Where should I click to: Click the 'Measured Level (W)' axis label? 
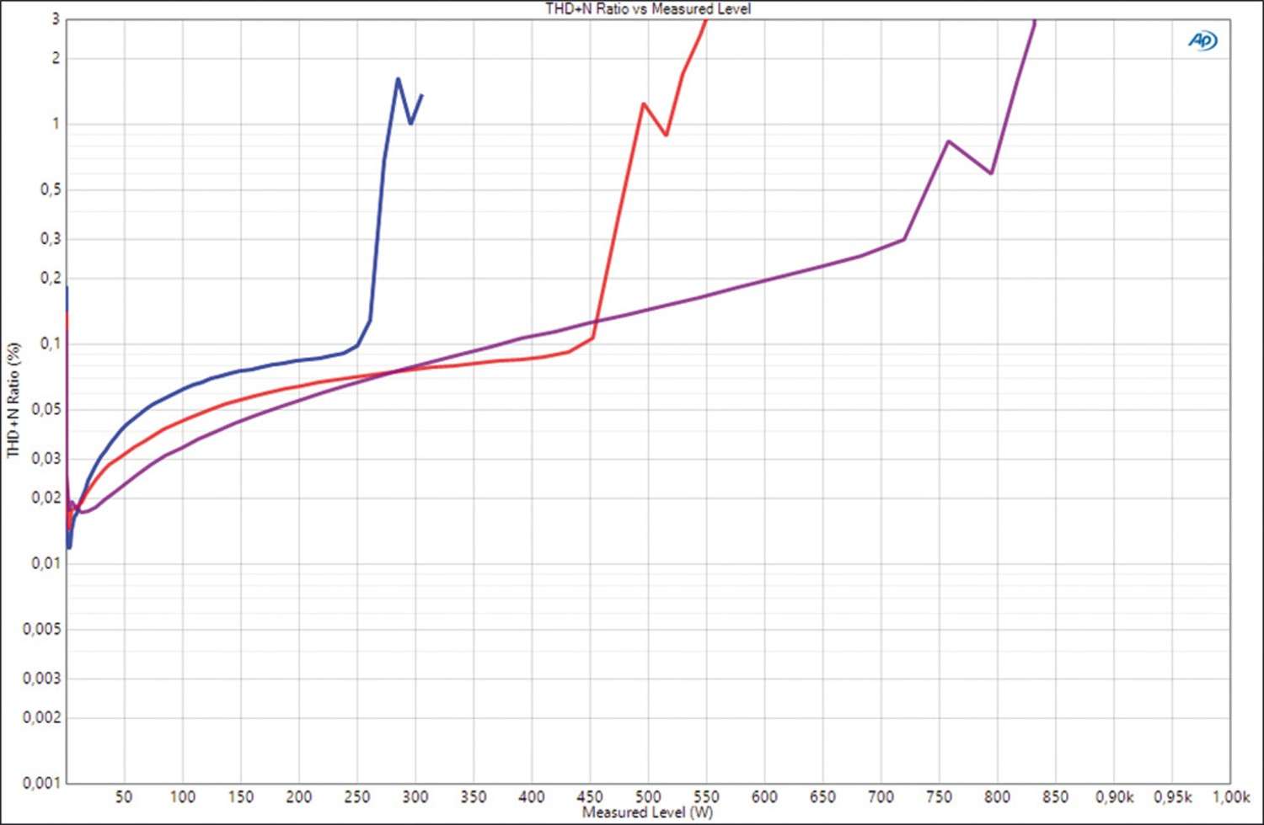tap(647, 812)
